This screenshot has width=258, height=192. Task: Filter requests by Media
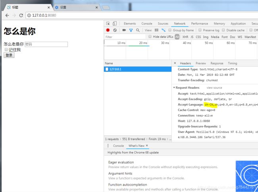(215, 37)
